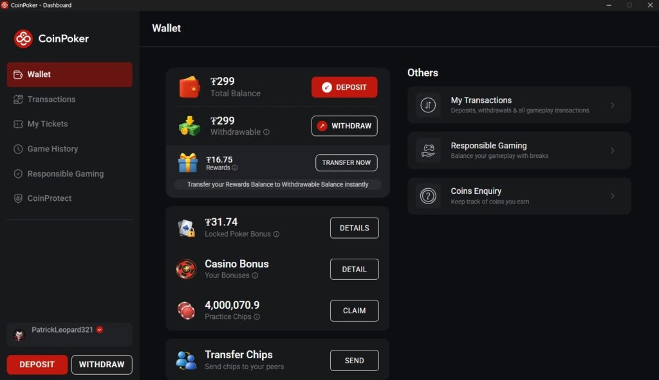Click the CoinPoker logo
Image resolution: width=659 pixels, height=380 pixels.
click(x=24, y=39)
